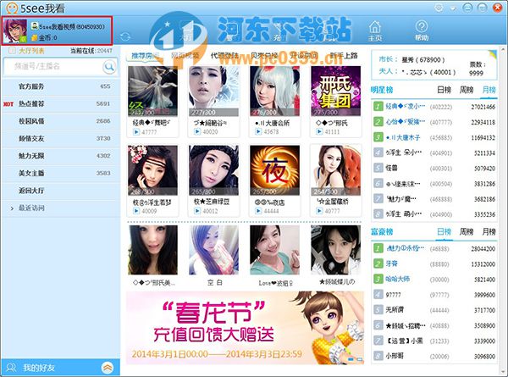
Task: Click the 5see我看视频 (60450930) username
Action: [72, 27]
